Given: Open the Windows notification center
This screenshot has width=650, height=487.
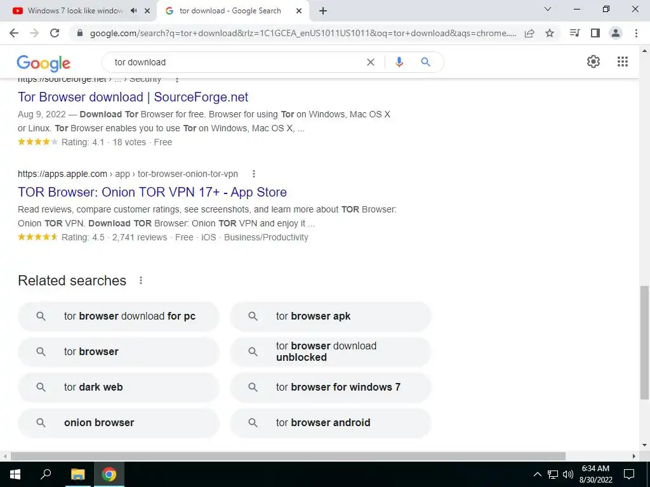Looking at the screenshot, I should pyautogui.click(x=629, y=474).
